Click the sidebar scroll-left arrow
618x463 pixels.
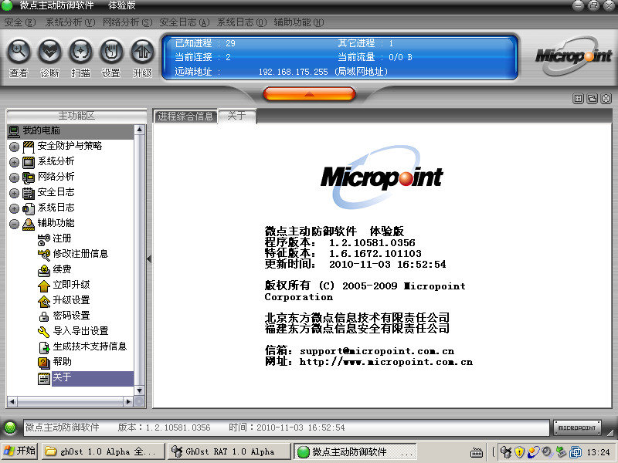(12, 401)
